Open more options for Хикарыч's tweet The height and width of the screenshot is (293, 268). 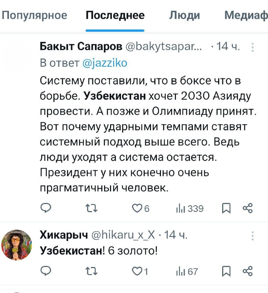pyautogui.click(x=253, y=235)
